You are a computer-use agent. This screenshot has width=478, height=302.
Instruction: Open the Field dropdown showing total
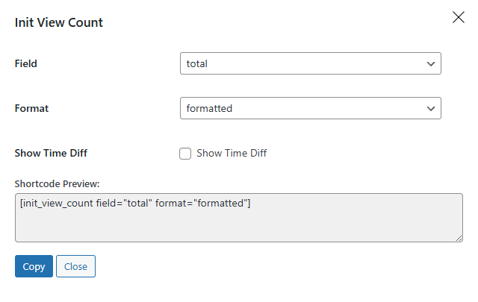pyautogui.click(x=311, y=63)
